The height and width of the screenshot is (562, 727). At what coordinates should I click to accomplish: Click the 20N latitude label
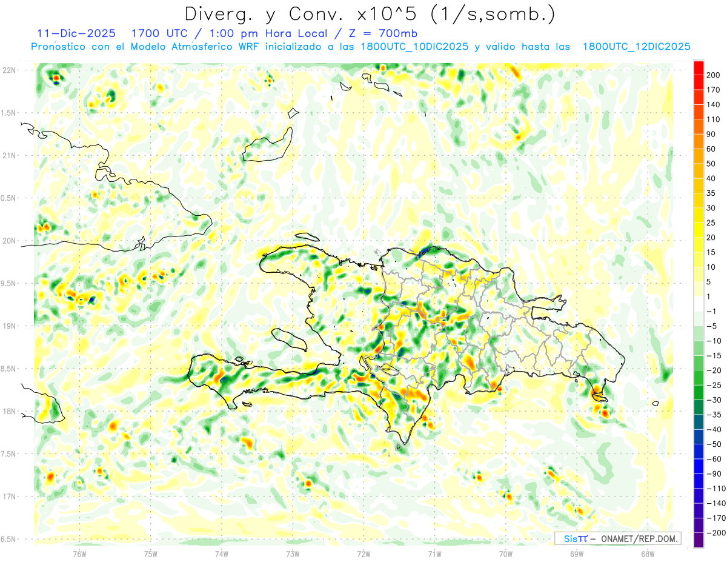(x=10, y=241)
